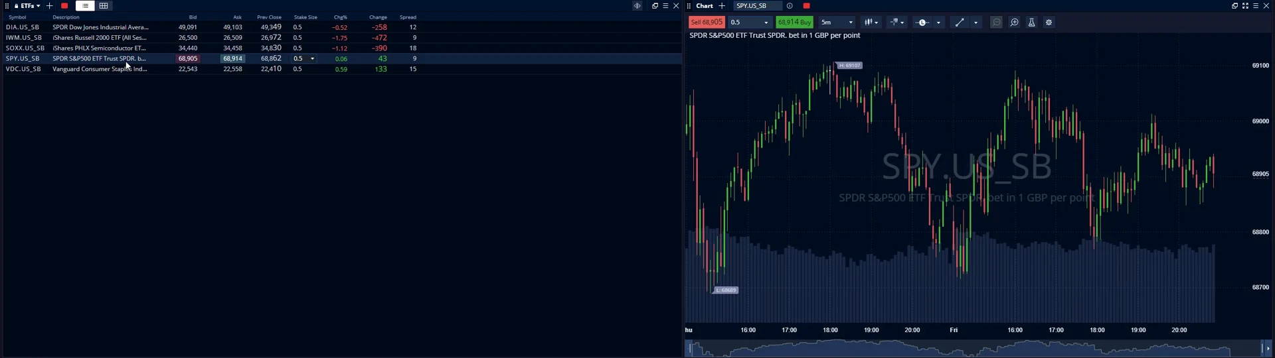Zoom in the chart
The image size is (1275, 358).
click(1014, 23)
